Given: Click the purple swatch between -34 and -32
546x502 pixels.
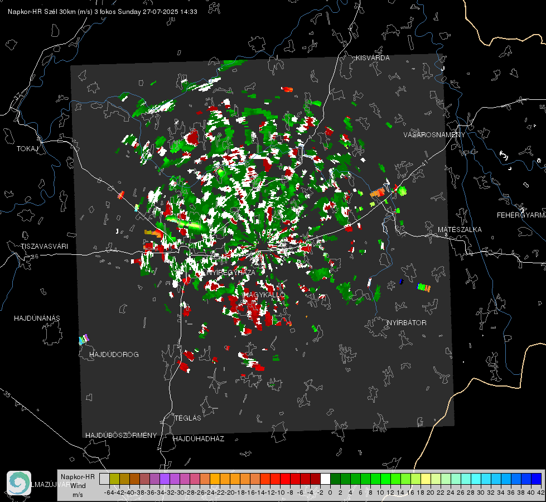Looking at the screenshot, I should pyautogui.click(x=165, y=479).
